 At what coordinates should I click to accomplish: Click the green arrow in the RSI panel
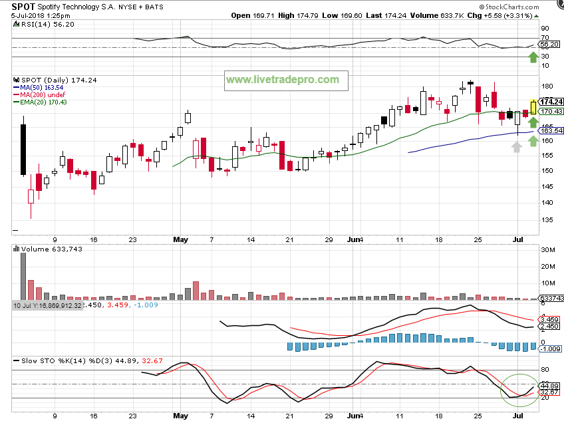pos(533,57)
